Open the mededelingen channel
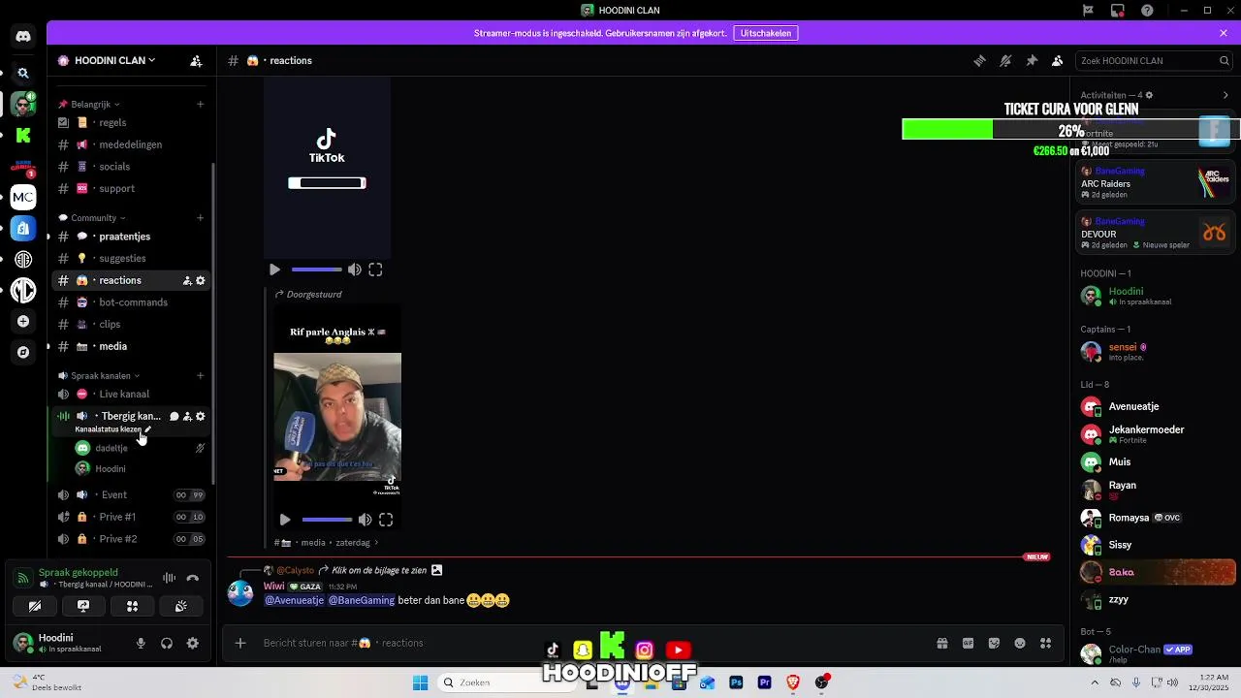1241x698 pixels. coord(131,144)
